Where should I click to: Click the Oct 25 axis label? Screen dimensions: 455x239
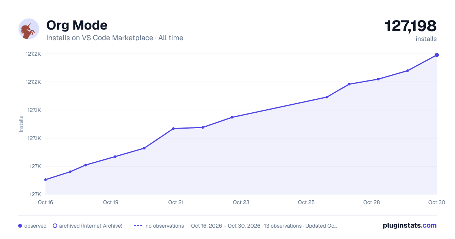(x=306, y=202)
